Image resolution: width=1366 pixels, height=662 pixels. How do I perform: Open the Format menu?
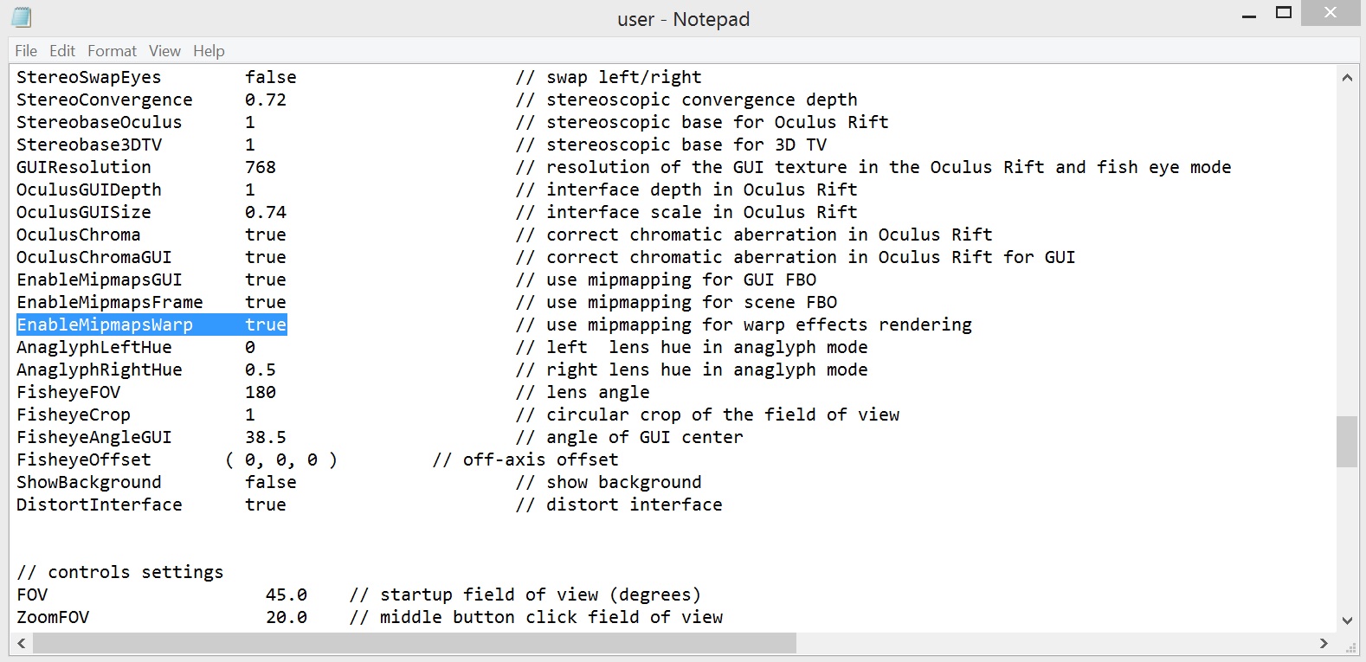[x=112, y=51]
